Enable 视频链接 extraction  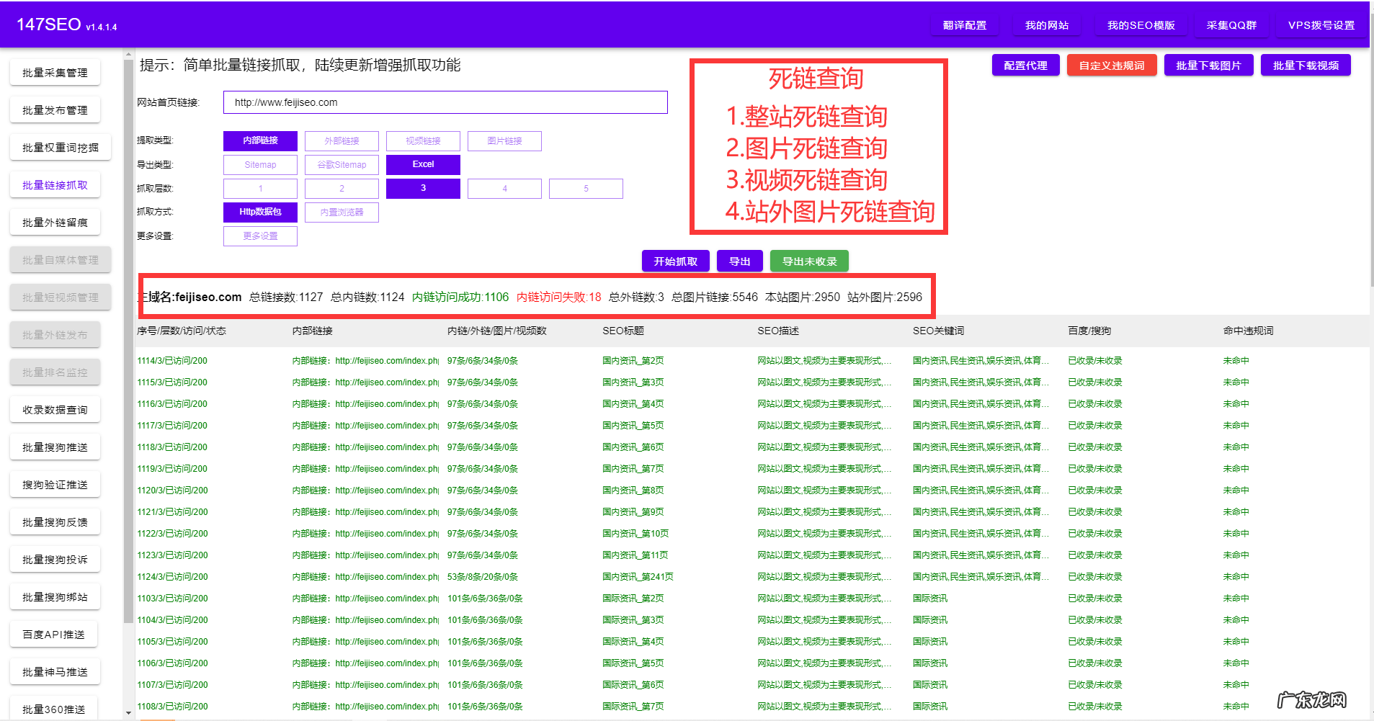(423, 140)
